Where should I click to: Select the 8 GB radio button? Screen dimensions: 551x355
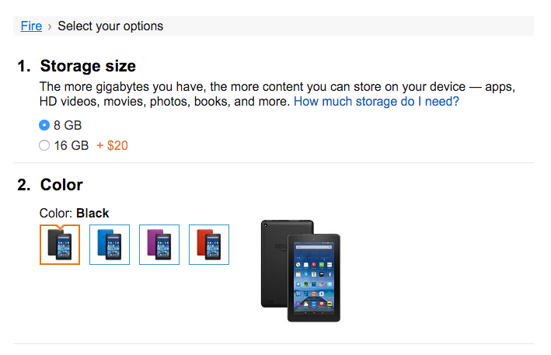tap(44, 125)
